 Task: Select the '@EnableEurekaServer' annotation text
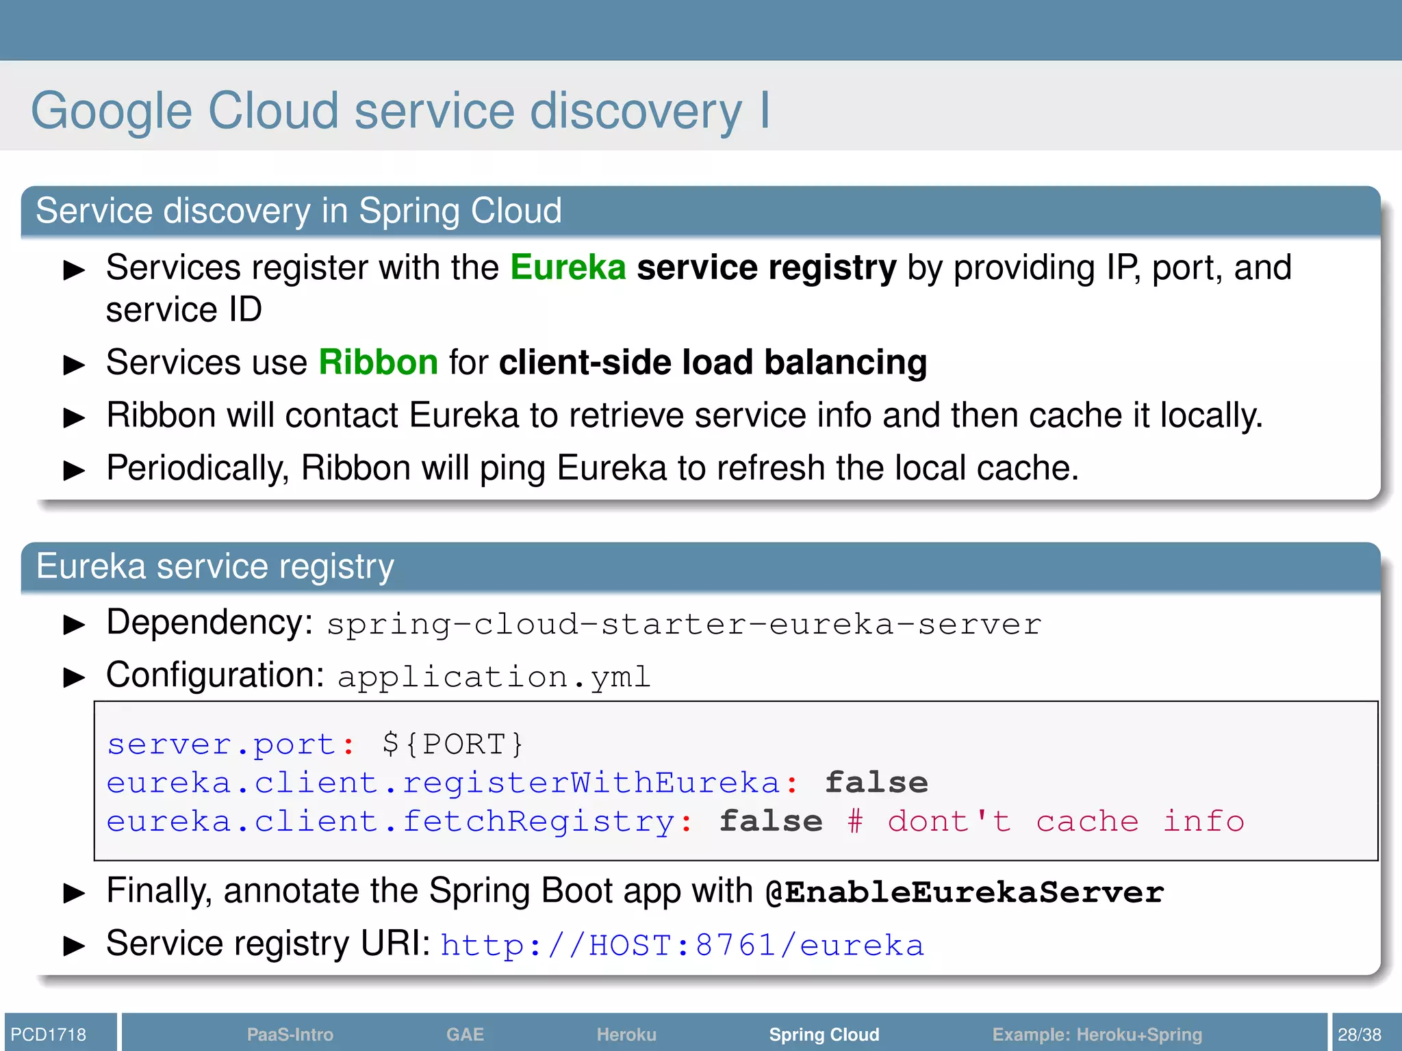tap(965, 892)
